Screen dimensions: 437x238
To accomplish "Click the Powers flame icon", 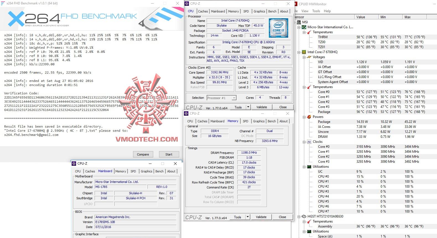I will (309, 117).
